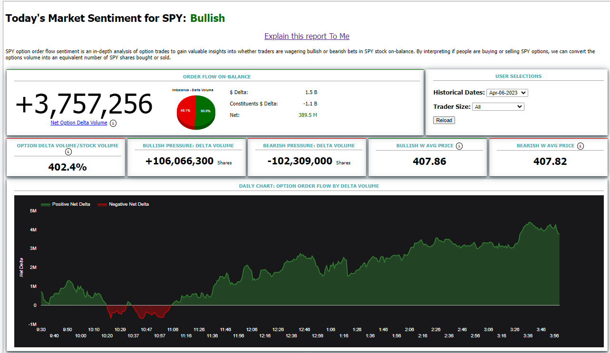Open the info icon beside Bearish W Avg Price

[581, 146]
